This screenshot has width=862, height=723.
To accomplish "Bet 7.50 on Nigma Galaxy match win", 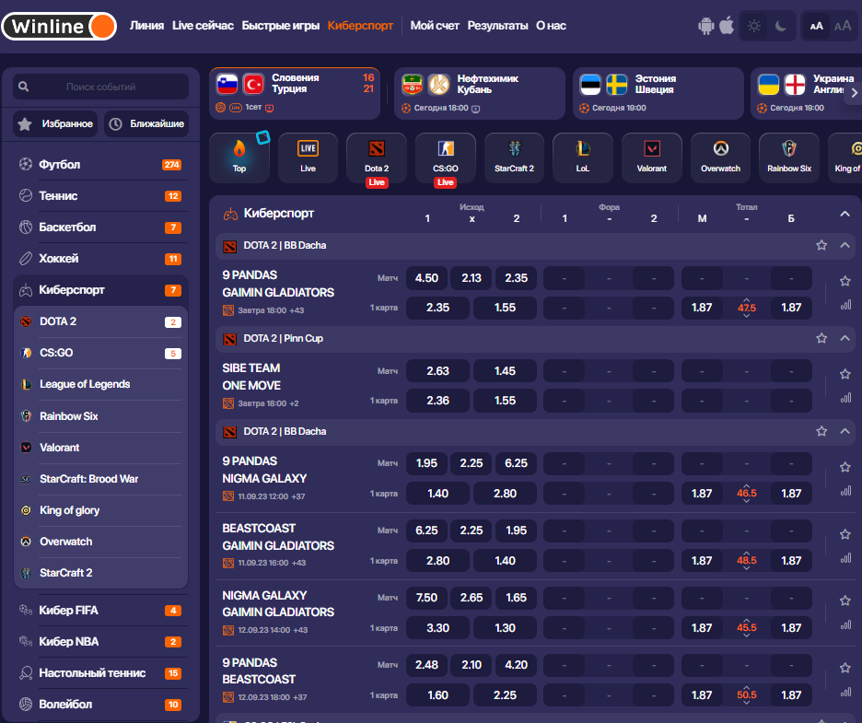I will (426, 598).
